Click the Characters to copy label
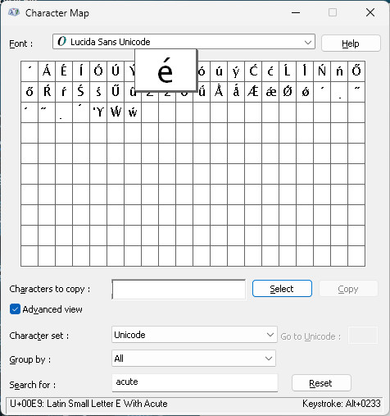 (x=50, y=289)
